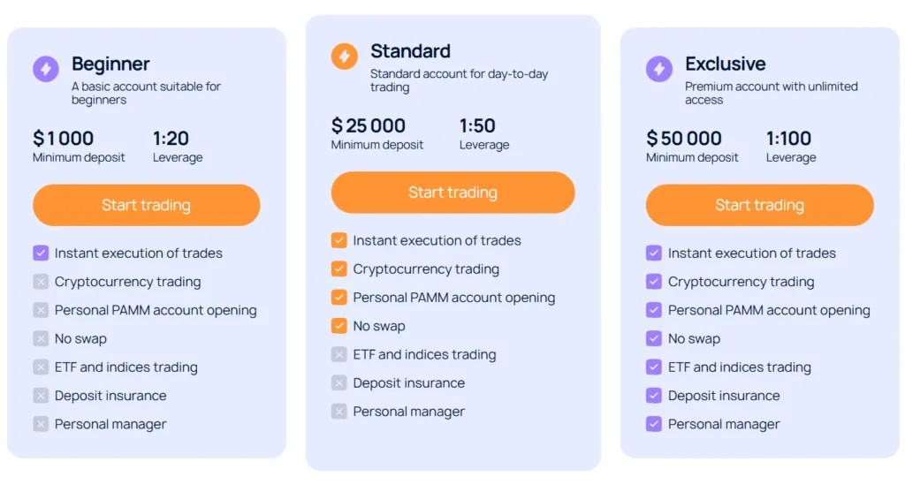Toggle Beginner's Instant execution of trades checkbox
This screenshot has height=492, width=905.
(41, 254)
